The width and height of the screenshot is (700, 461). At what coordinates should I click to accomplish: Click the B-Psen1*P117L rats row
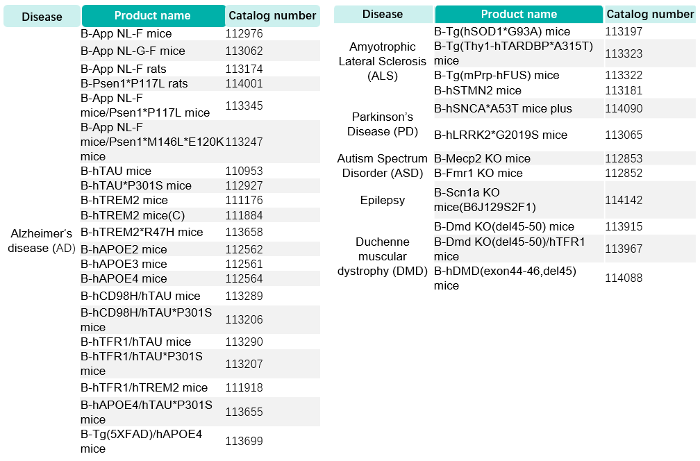(x=200, y=83)
